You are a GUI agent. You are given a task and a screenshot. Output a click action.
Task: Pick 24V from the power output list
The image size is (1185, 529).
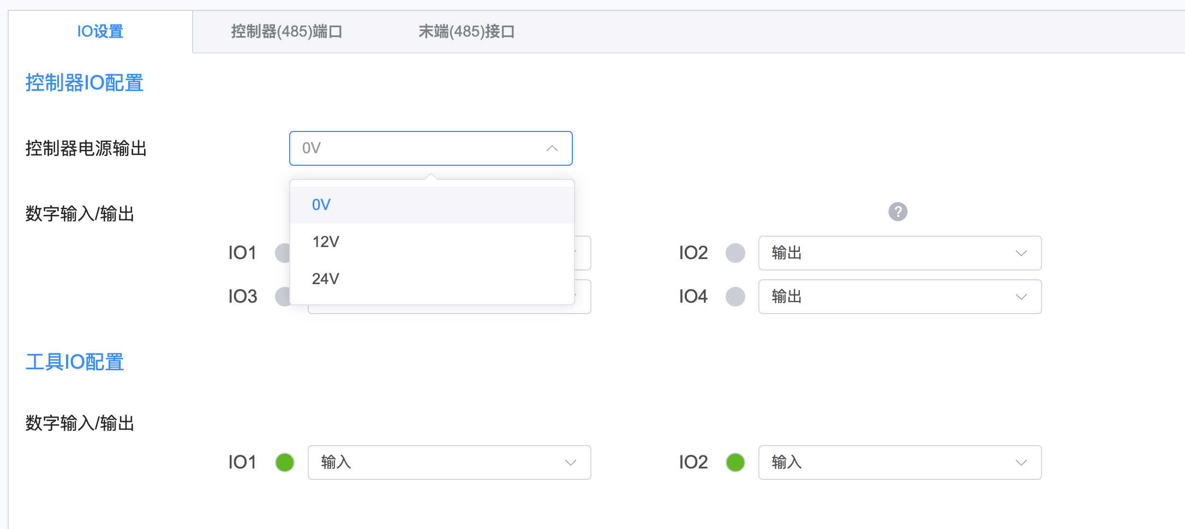(431, 279)
